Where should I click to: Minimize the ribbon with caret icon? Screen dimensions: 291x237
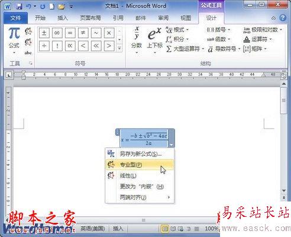273,18
